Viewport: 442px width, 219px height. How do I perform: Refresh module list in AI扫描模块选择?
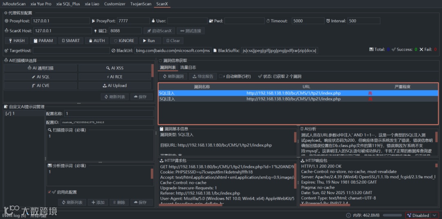115,97
